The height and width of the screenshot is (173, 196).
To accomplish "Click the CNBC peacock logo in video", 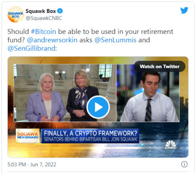I will point(170,145).
